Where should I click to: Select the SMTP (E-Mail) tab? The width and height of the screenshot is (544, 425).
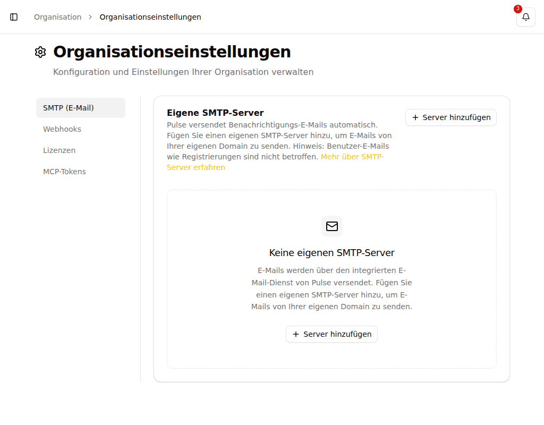[x=81, y=108]
